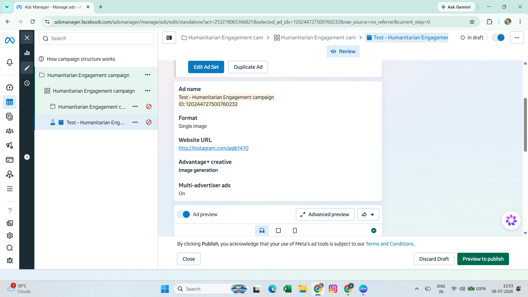Open the tab search dropdown in Chrome

tap(7, 7)
